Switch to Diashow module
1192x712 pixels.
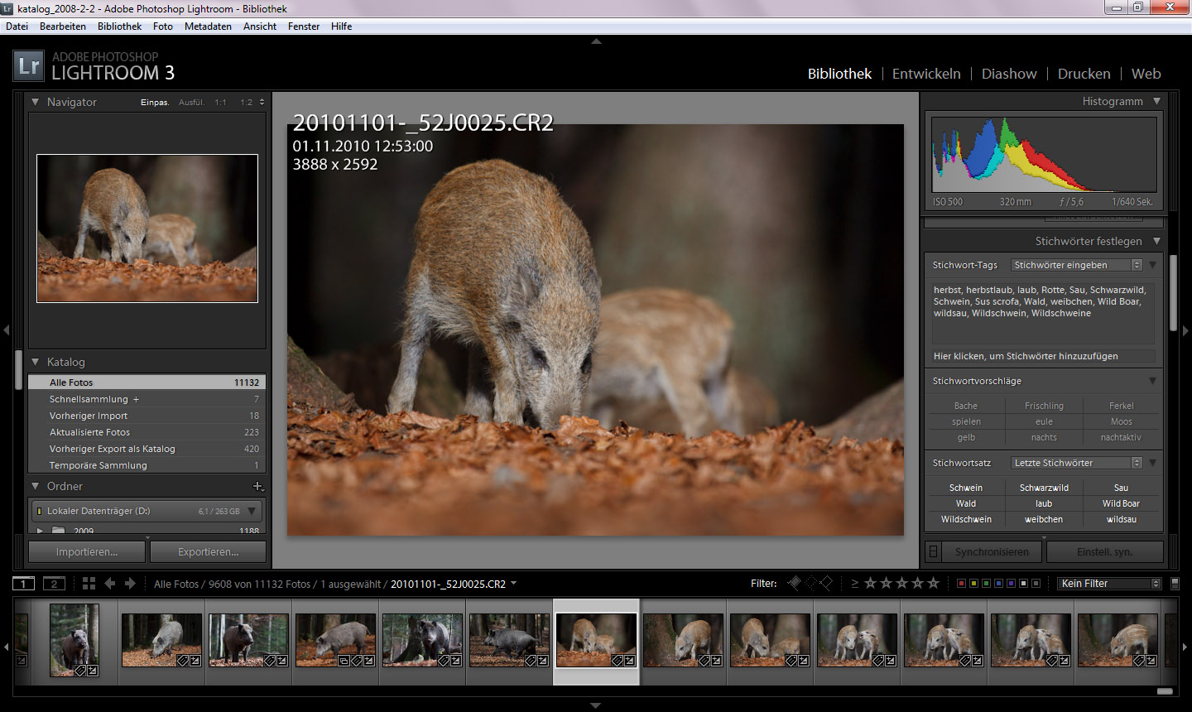click(x=1009, y=74)
